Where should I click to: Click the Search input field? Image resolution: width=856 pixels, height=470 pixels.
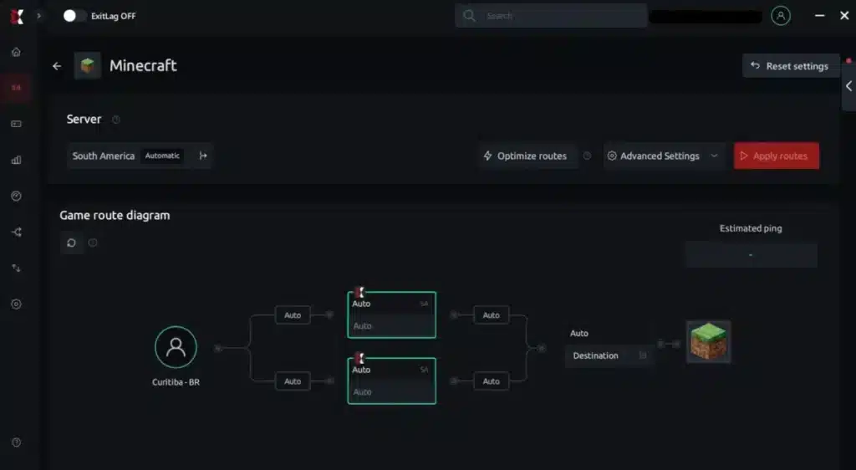pyautogui.click(x=551, y=16)
